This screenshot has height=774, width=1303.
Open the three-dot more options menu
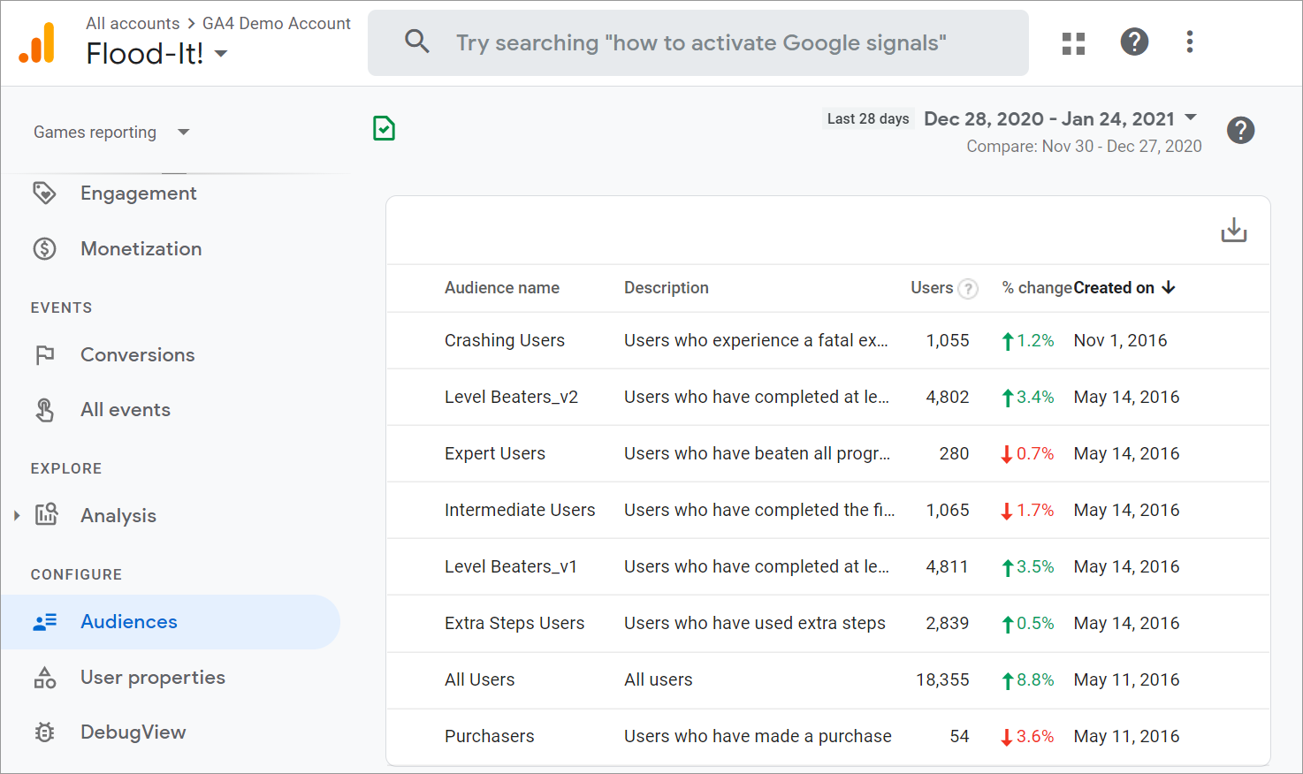coord(1190,42)
